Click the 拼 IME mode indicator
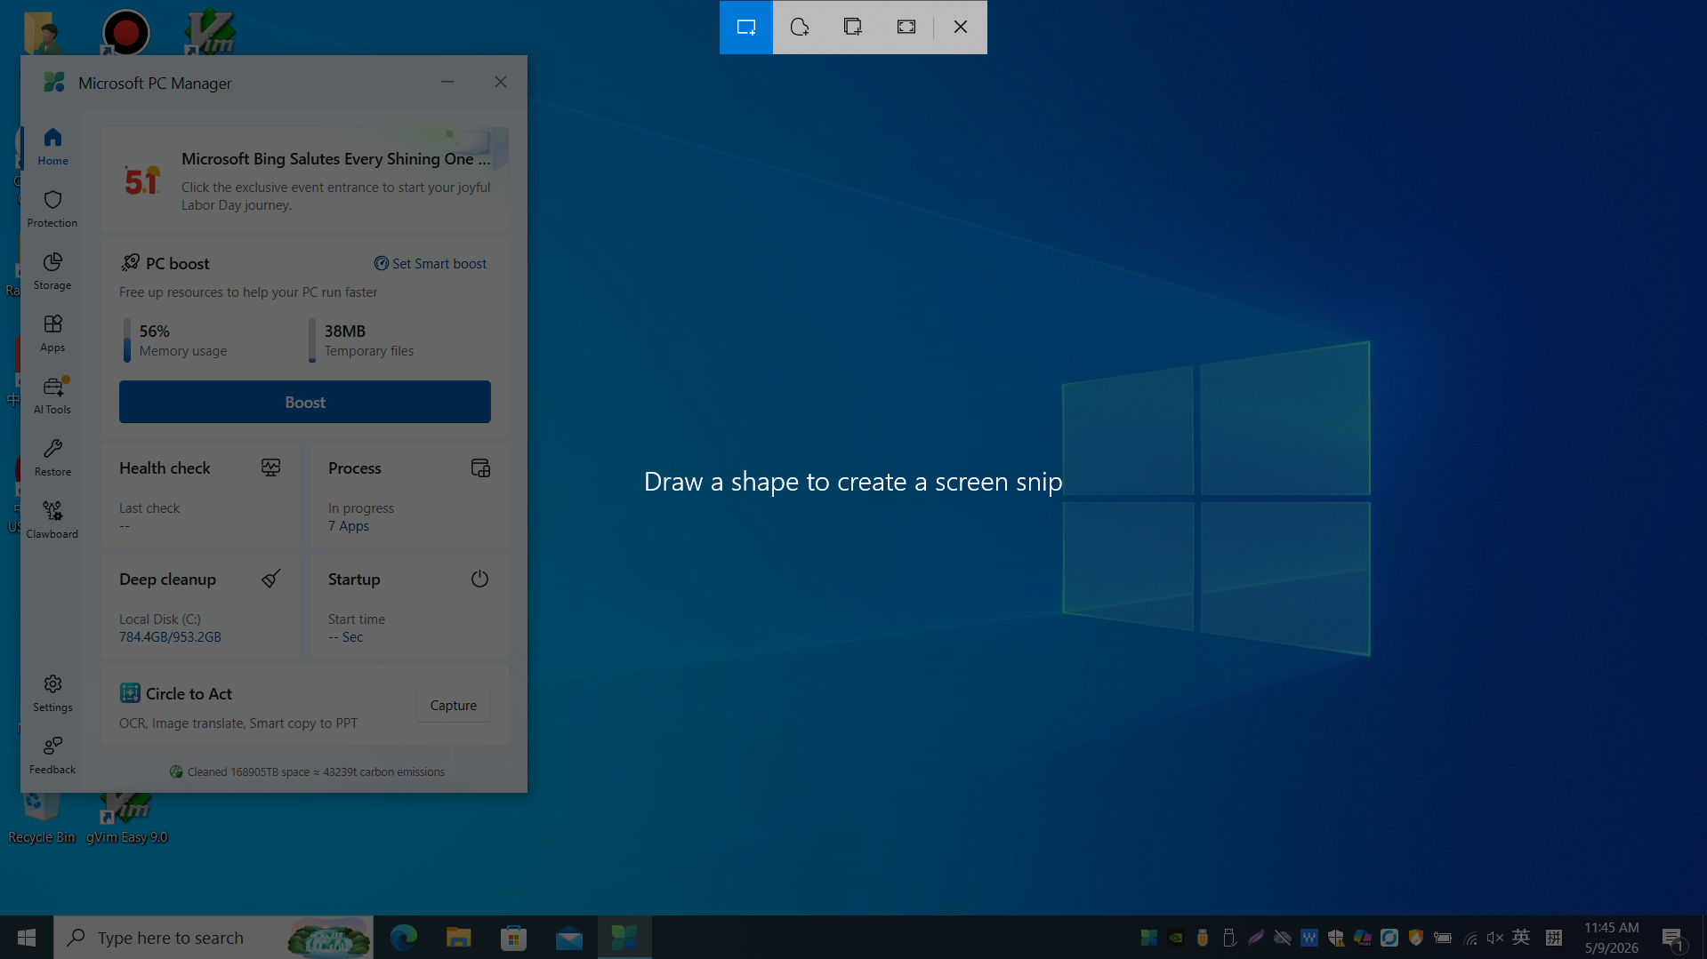Viewport: 1707px width, 959px height. pos(1554,938)
